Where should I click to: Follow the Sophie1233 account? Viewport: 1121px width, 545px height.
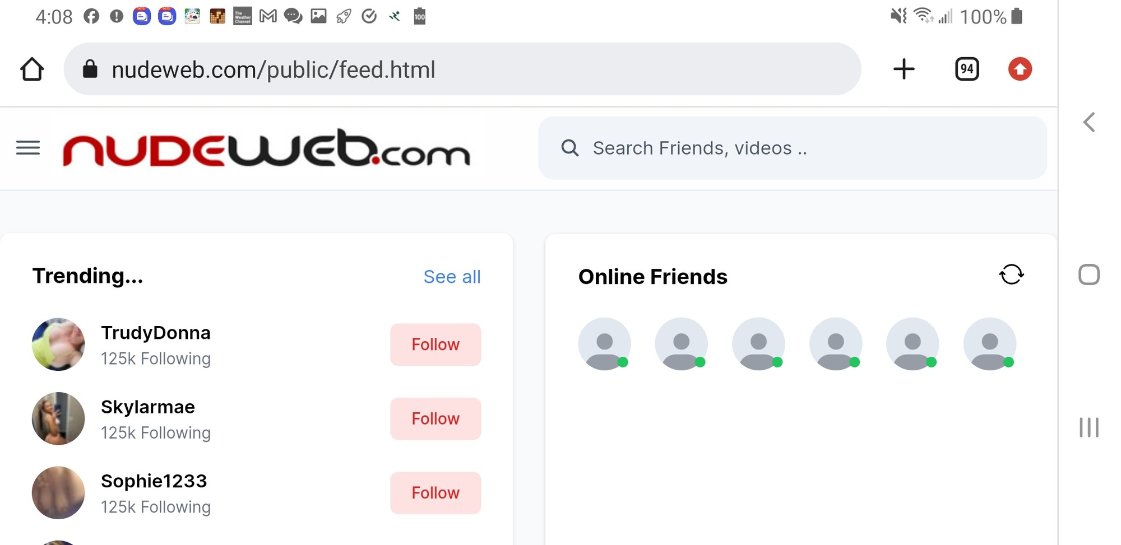pyautogui.click(x=436, y=493)
